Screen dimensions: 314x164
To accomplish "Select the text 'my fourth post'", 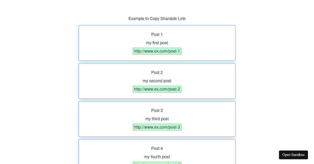I will [x=157, y=157].
